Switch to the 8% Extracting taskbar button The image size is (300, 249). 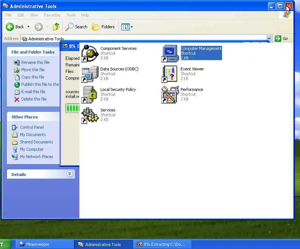coord(162,244)
